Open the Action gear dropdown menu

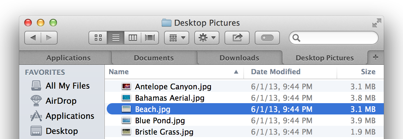pos(207,38)
